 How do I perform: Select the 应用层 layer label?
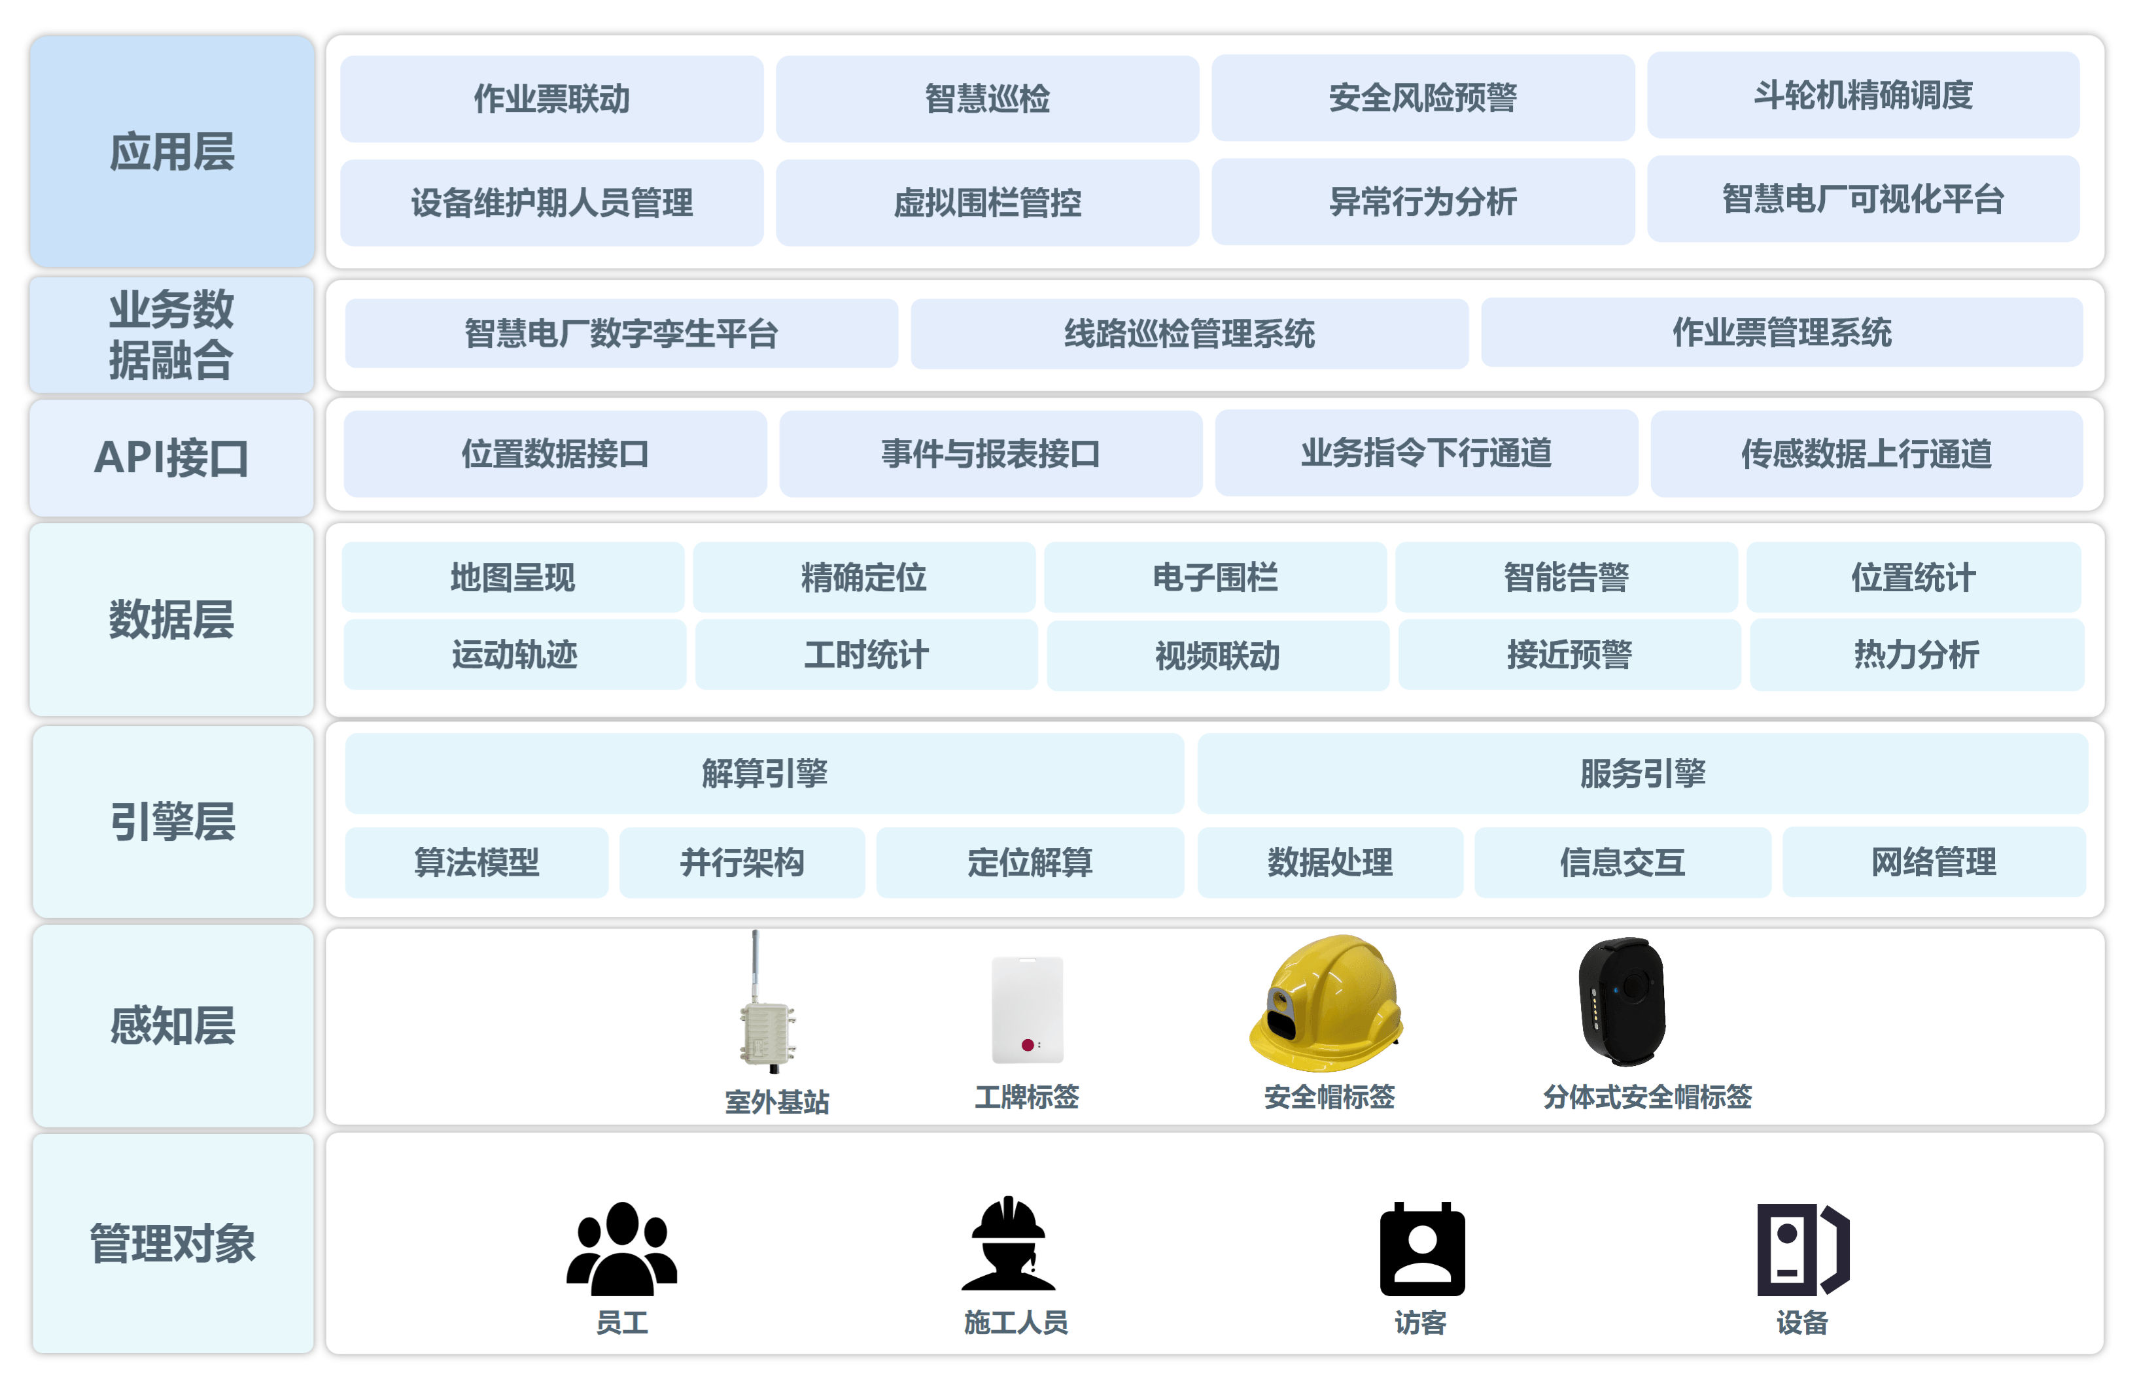[x=171, y=152]
